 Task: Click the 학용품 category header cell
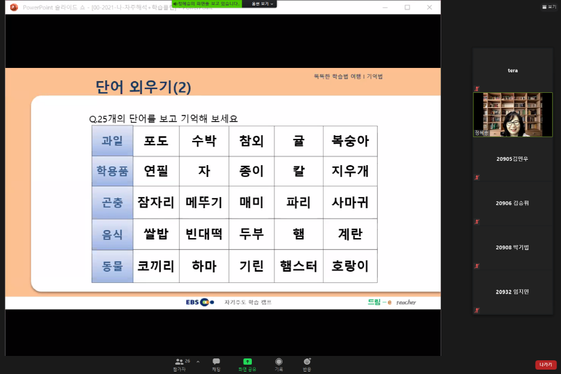pos(112,171)
